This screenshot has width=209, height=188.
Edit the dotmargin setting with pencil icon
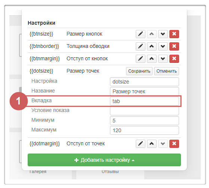tap(141, 144)
